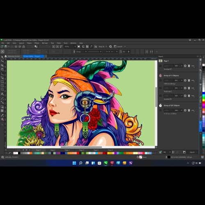The height and width of the screenshot is (205, 205).
Task: Open the outline width dropdown
Action: (86, 52)
